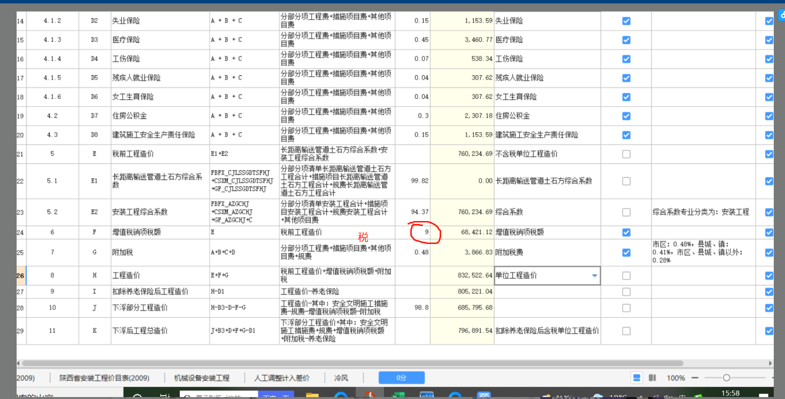Click the formula cell E+F+G
The image size is (785, 399).
coord(244,275)
